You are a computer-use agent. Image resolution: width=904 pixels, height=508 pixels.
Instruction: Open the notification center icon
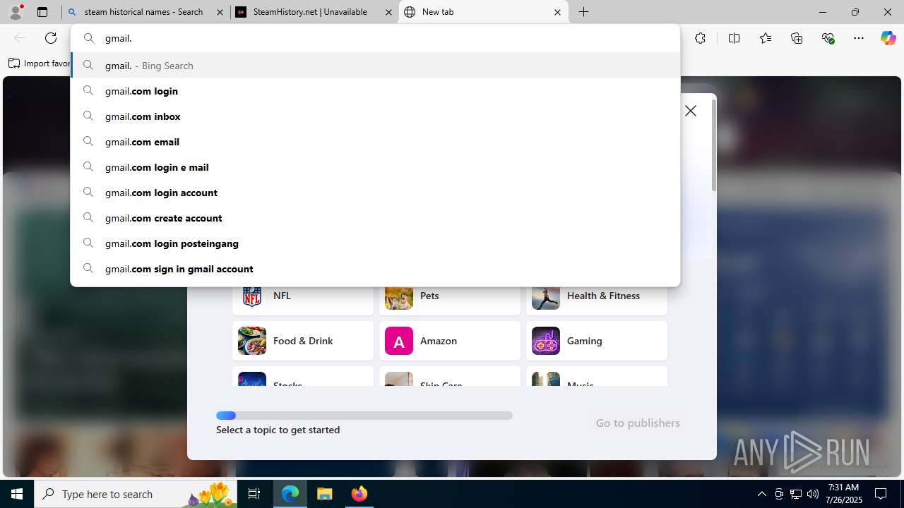click(881, 494)
